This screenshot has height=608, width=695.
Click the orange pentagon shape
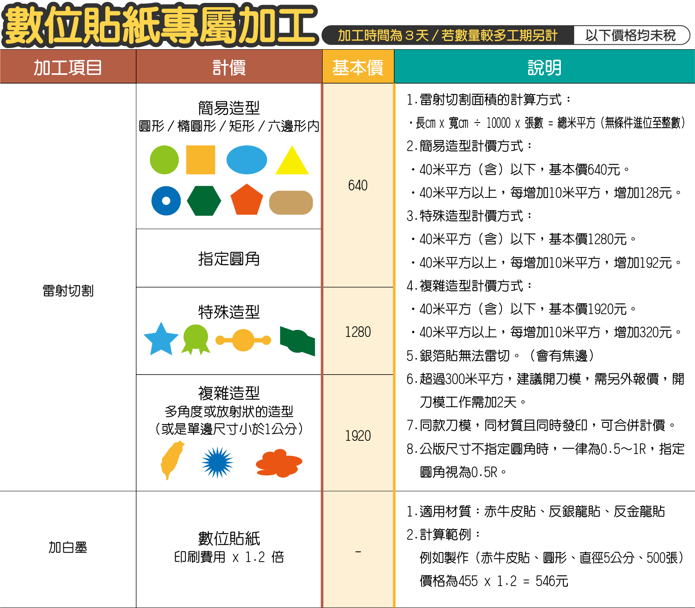click(246, 200)
